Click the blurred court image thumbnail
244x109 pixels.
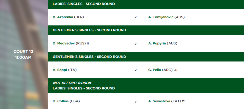[24, 54]
